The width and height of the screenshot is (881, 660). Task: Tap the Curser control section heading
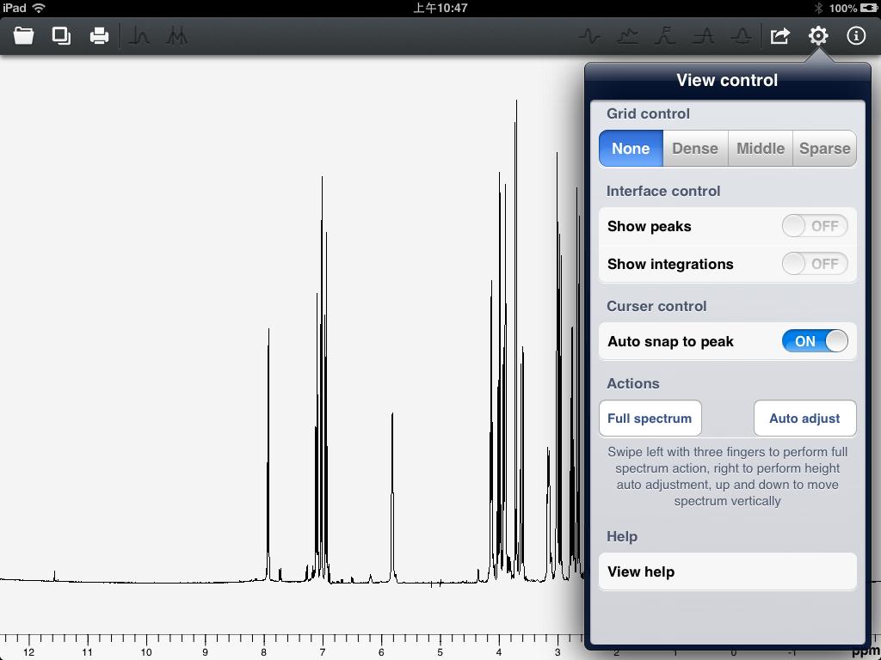point(656,306)
